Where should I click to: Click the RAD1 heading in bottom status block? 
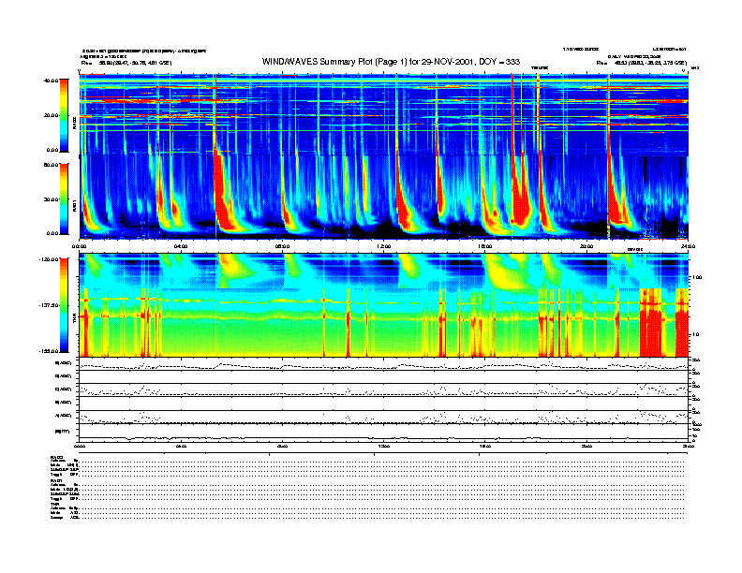[x=57, y=480]
